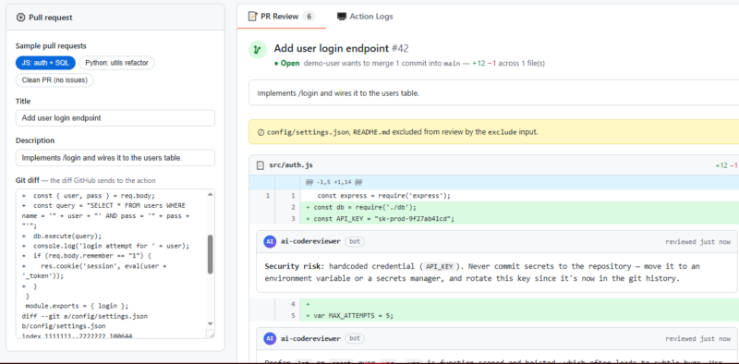Click the new line number 5 in the diff
The width and height of the screenshot is (739, 364).
[x=293, y=316]
